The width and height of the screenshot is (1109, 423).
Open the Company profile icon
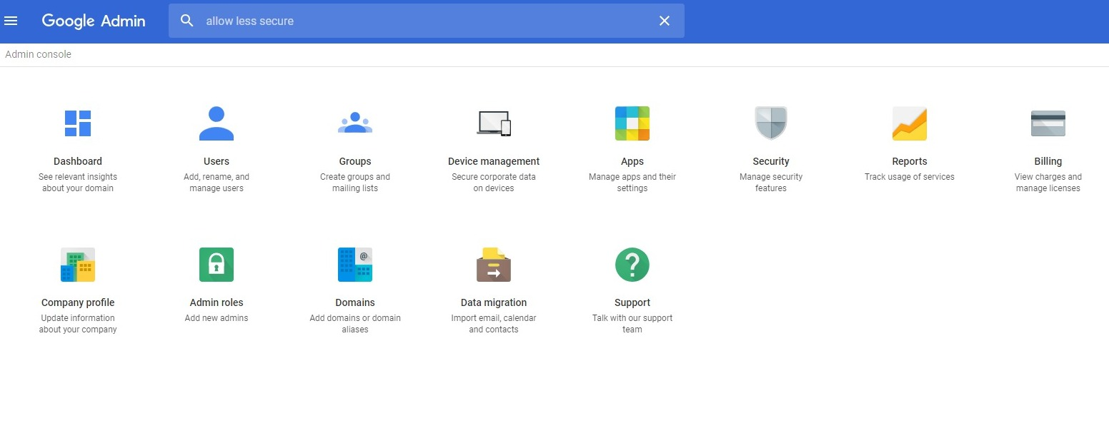[x=78, y=265]
